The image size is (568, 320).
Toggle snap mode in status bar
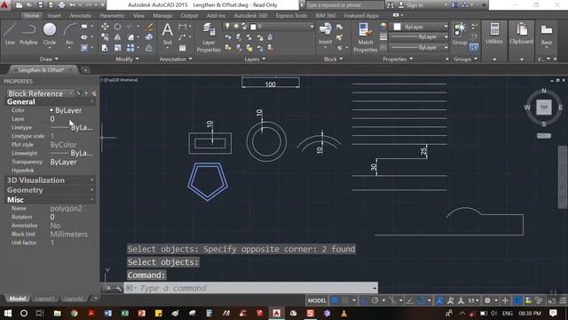pos(345,300)
